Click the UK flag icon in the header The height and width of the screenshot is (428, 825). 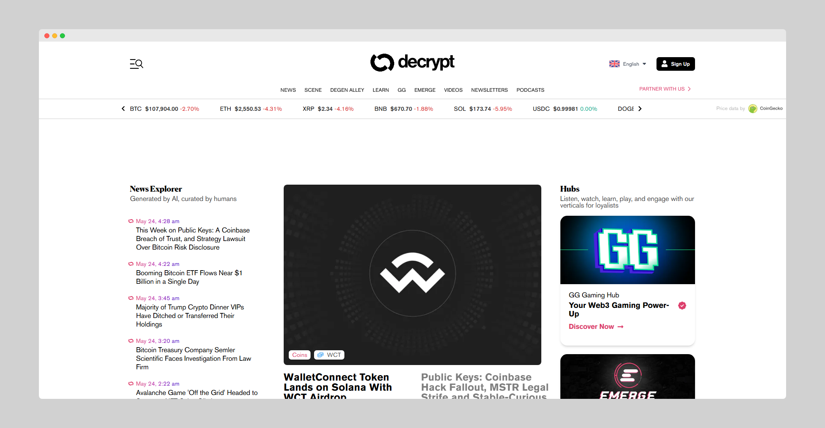click(614, 64)
